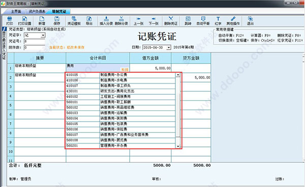Go to the next voucher 下一张
Screen dimensions: 305x187
(x=154, y=21)
